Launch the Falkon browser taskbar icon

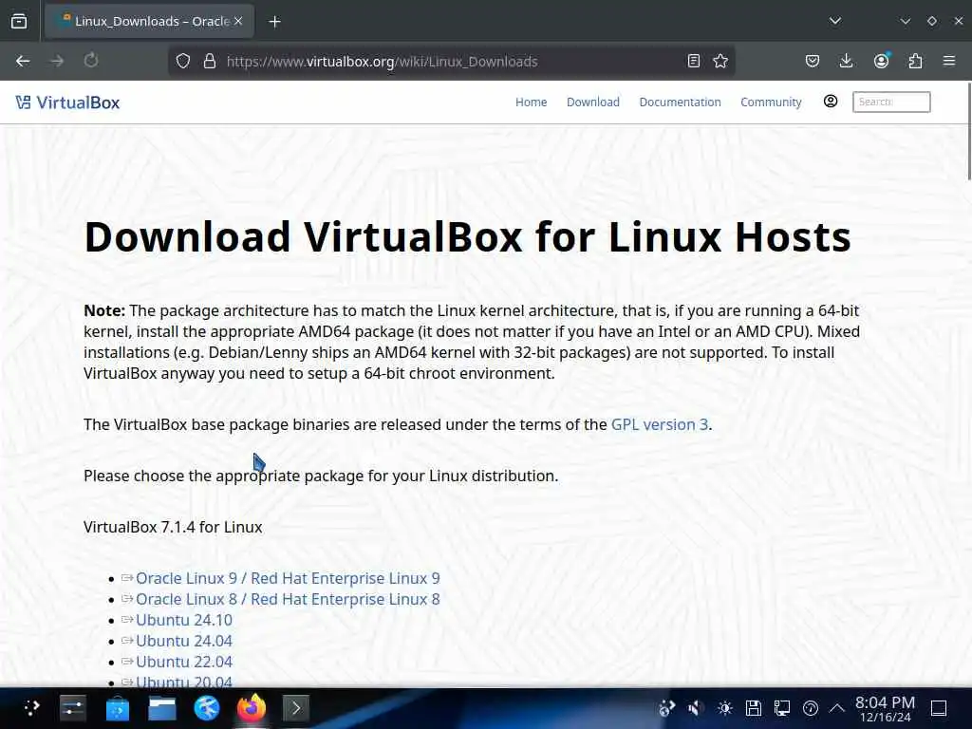[x=206, y=707]
